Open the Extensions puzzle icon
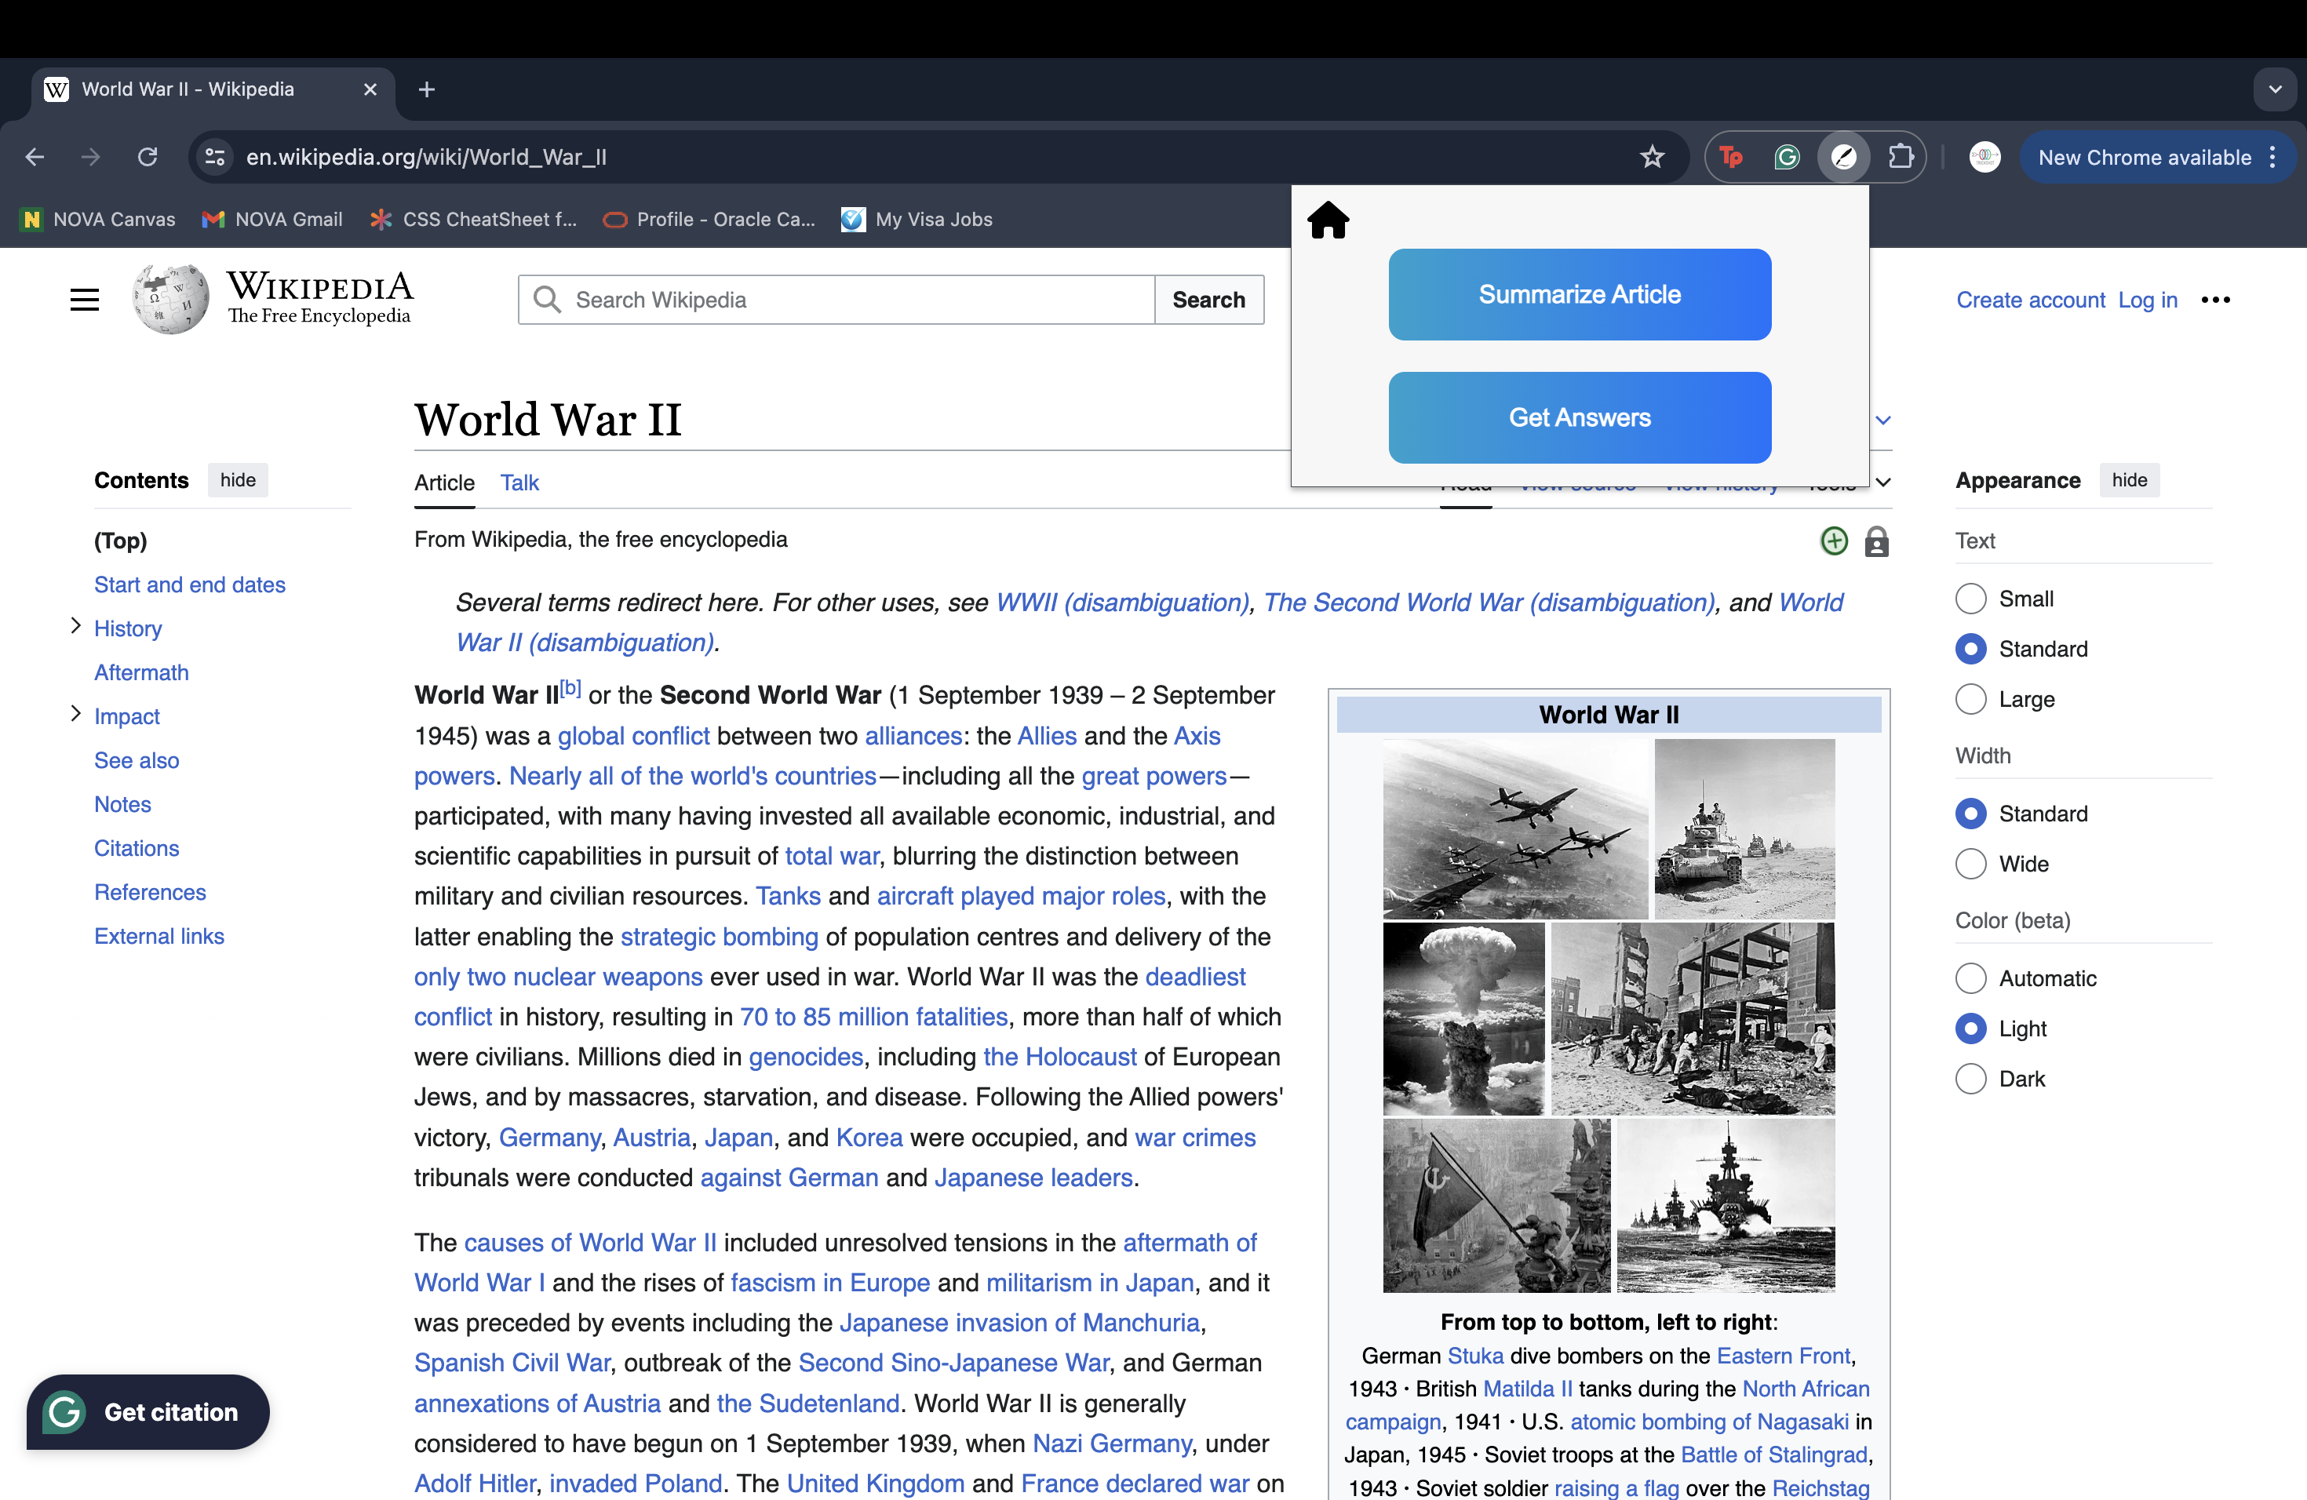This screenshot has width=2307, height=1500. [1901, 157]
